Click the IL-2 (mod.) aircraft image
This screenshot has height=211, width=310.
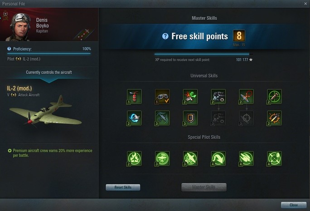coord(46,112)
